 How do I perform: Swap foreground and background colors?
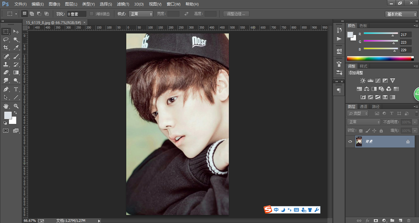[15, 113]
